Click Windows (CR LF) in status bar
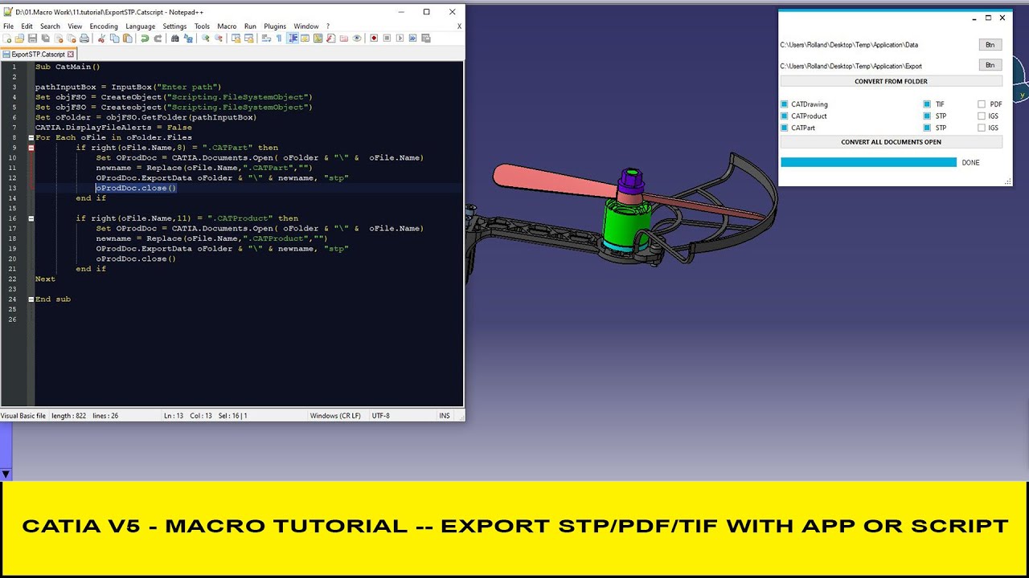This screenshot has width=1029, height=578. tap(335, 416)
